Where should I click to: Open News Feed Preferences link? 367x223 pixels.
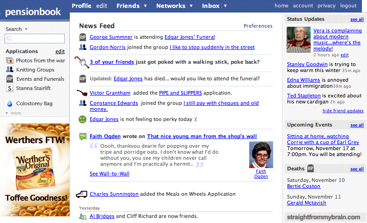(258, 26)
